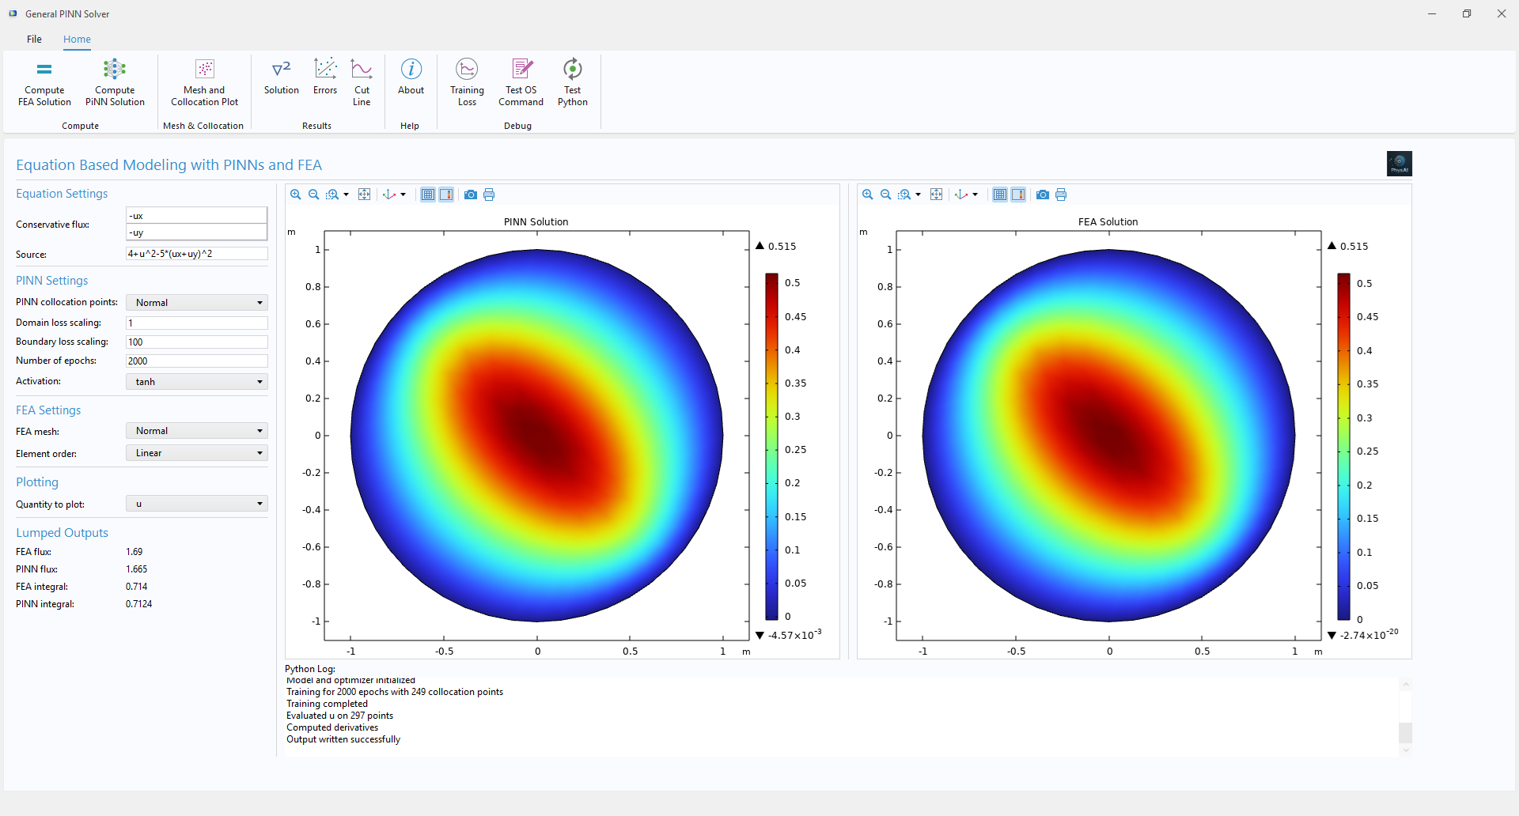Click Compute PiNN Solution

(x=114, y=81)
